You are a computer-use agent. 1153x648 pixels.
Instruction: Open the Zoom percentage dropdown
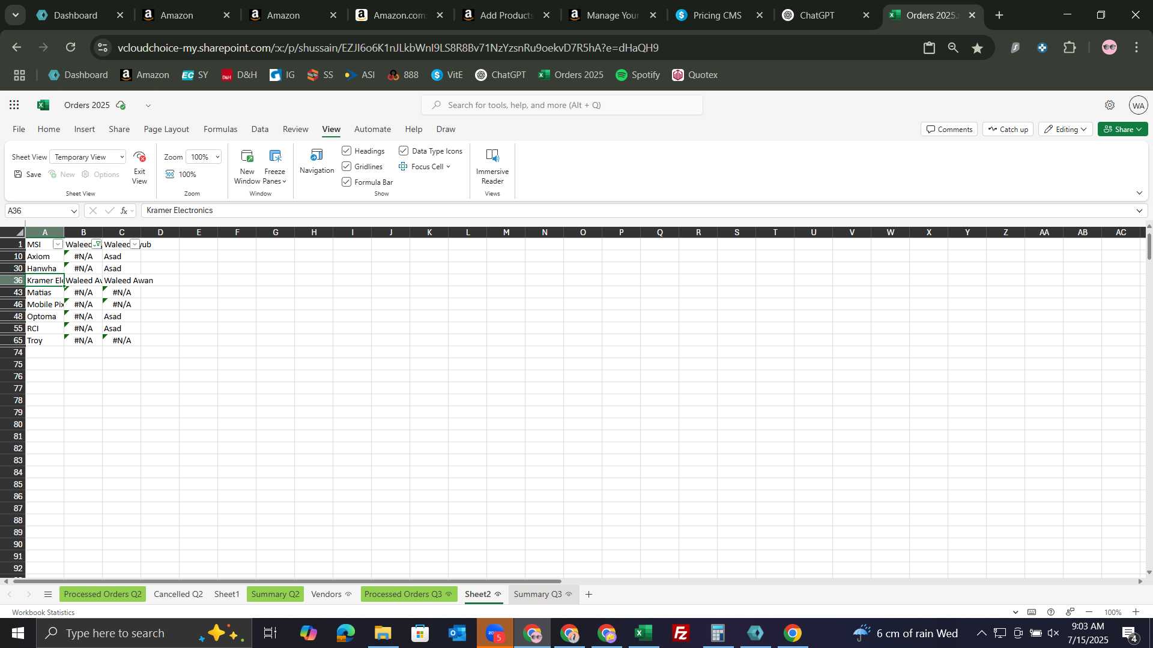(x=204, y=157)
